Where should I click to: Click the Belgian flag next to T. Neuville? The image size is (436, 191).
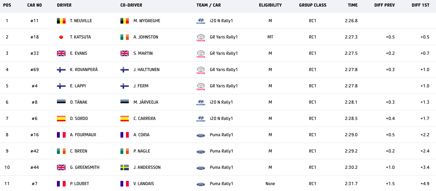[61, 21]
